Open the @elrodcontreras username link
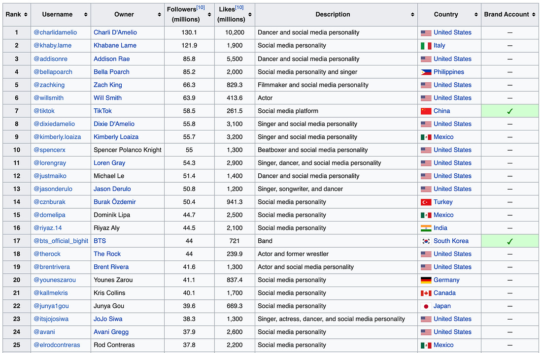 (57, 345)
